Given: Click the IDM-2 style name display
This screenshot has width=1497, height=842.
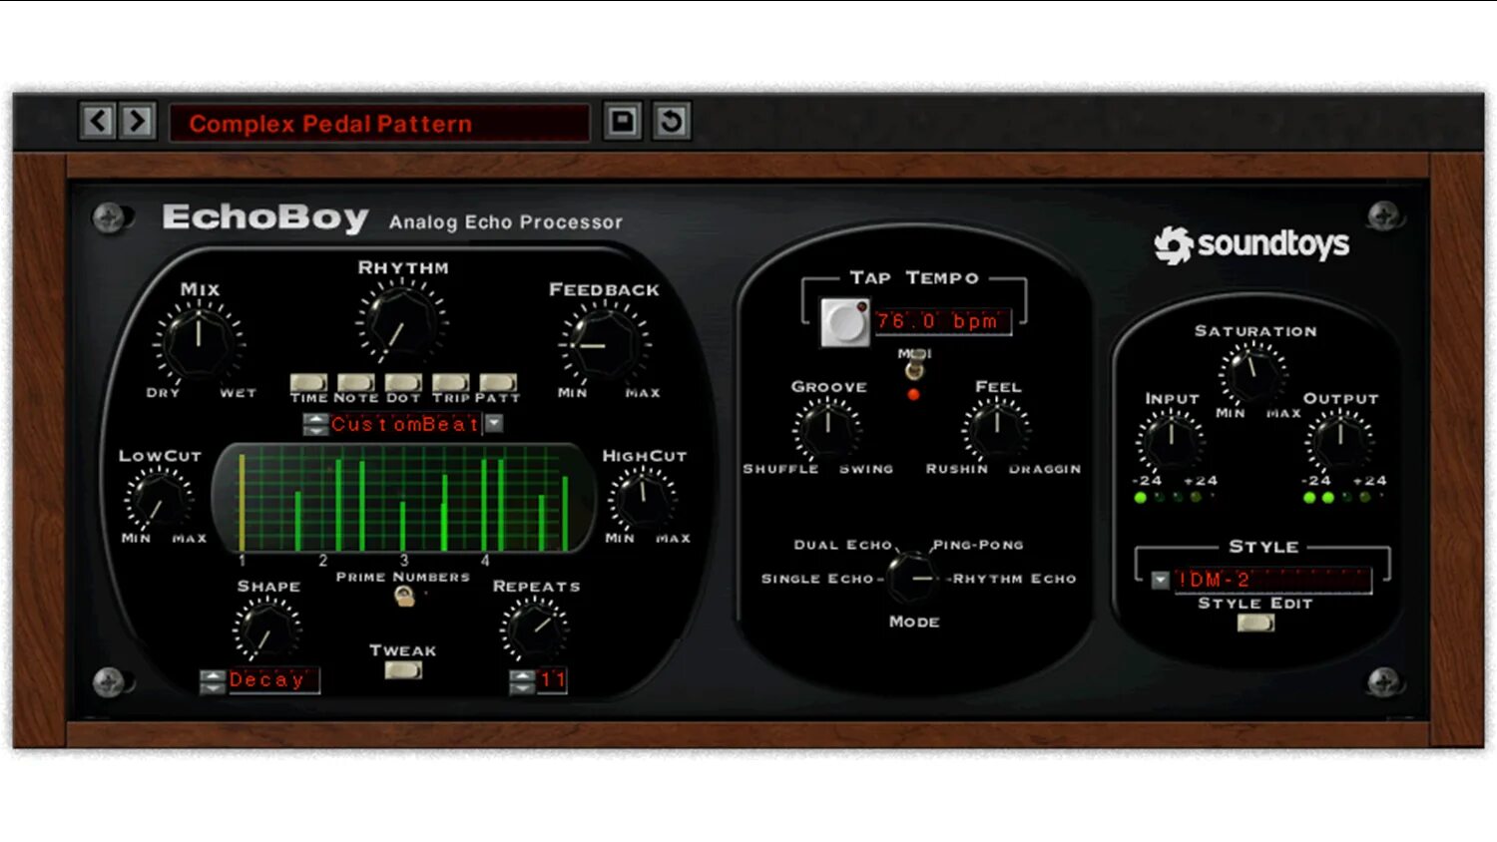Looking at the screenshot, I should 1272,580.
